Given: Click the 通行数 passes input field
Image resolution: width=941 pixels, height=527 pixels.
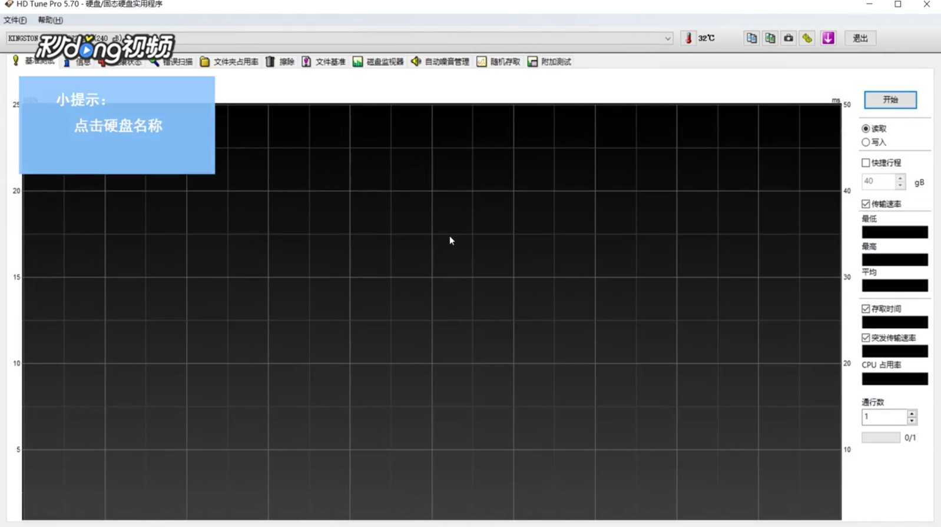Looking at the screenshot, I should click(884, 417).
